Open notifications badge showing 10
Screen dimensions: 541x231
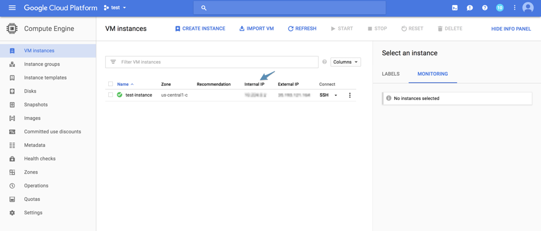click(500, 8)
